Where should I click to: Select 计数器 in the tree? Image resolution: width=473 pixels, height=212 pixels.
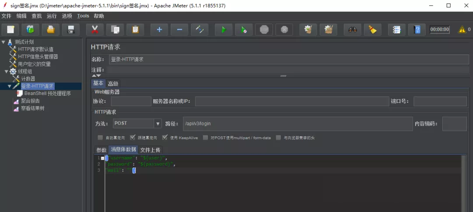(x=28, y=79)
